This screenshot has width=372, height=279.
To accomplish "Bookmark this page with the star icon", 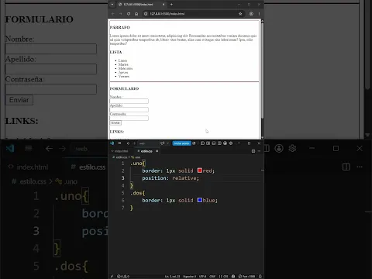I will click(x=240, y=14).
